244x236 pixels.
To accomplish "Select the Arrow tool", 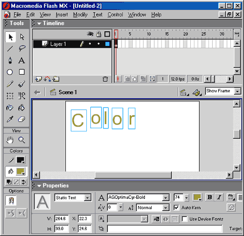I will click(10, 37).
